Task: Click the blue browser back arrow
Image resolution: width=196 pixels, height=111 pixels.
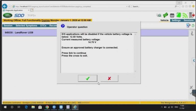Action: (4, 6)
